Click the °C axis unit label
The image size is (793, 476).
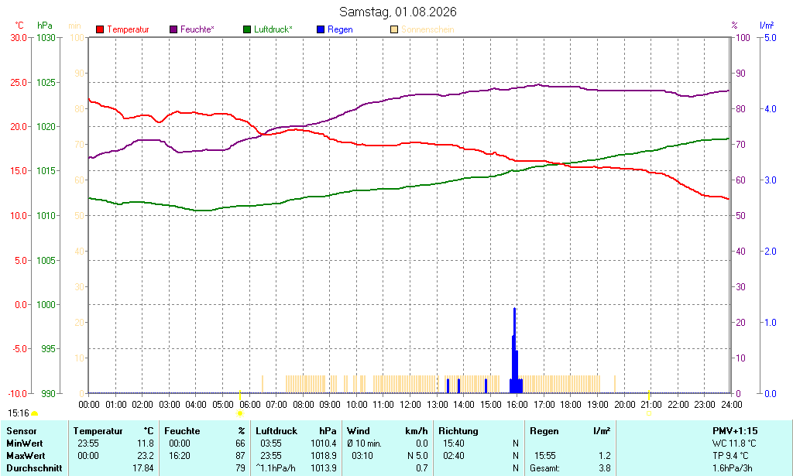pyautogui.click(x=19, y=26)
